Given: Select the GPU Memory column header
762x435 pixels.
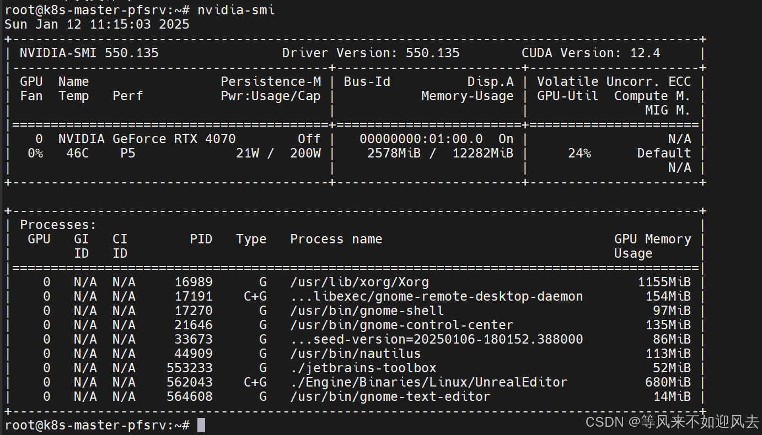Looking at the screenshot, I should coord(653,239).
